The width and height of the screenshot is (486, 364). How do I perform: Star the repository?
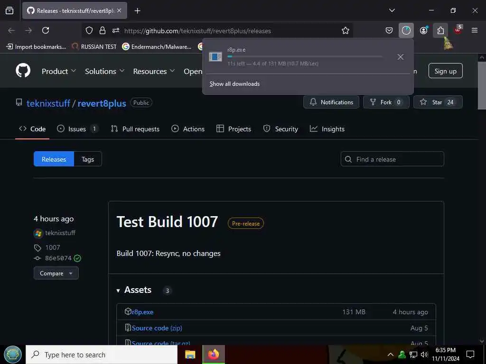[438, 102]
